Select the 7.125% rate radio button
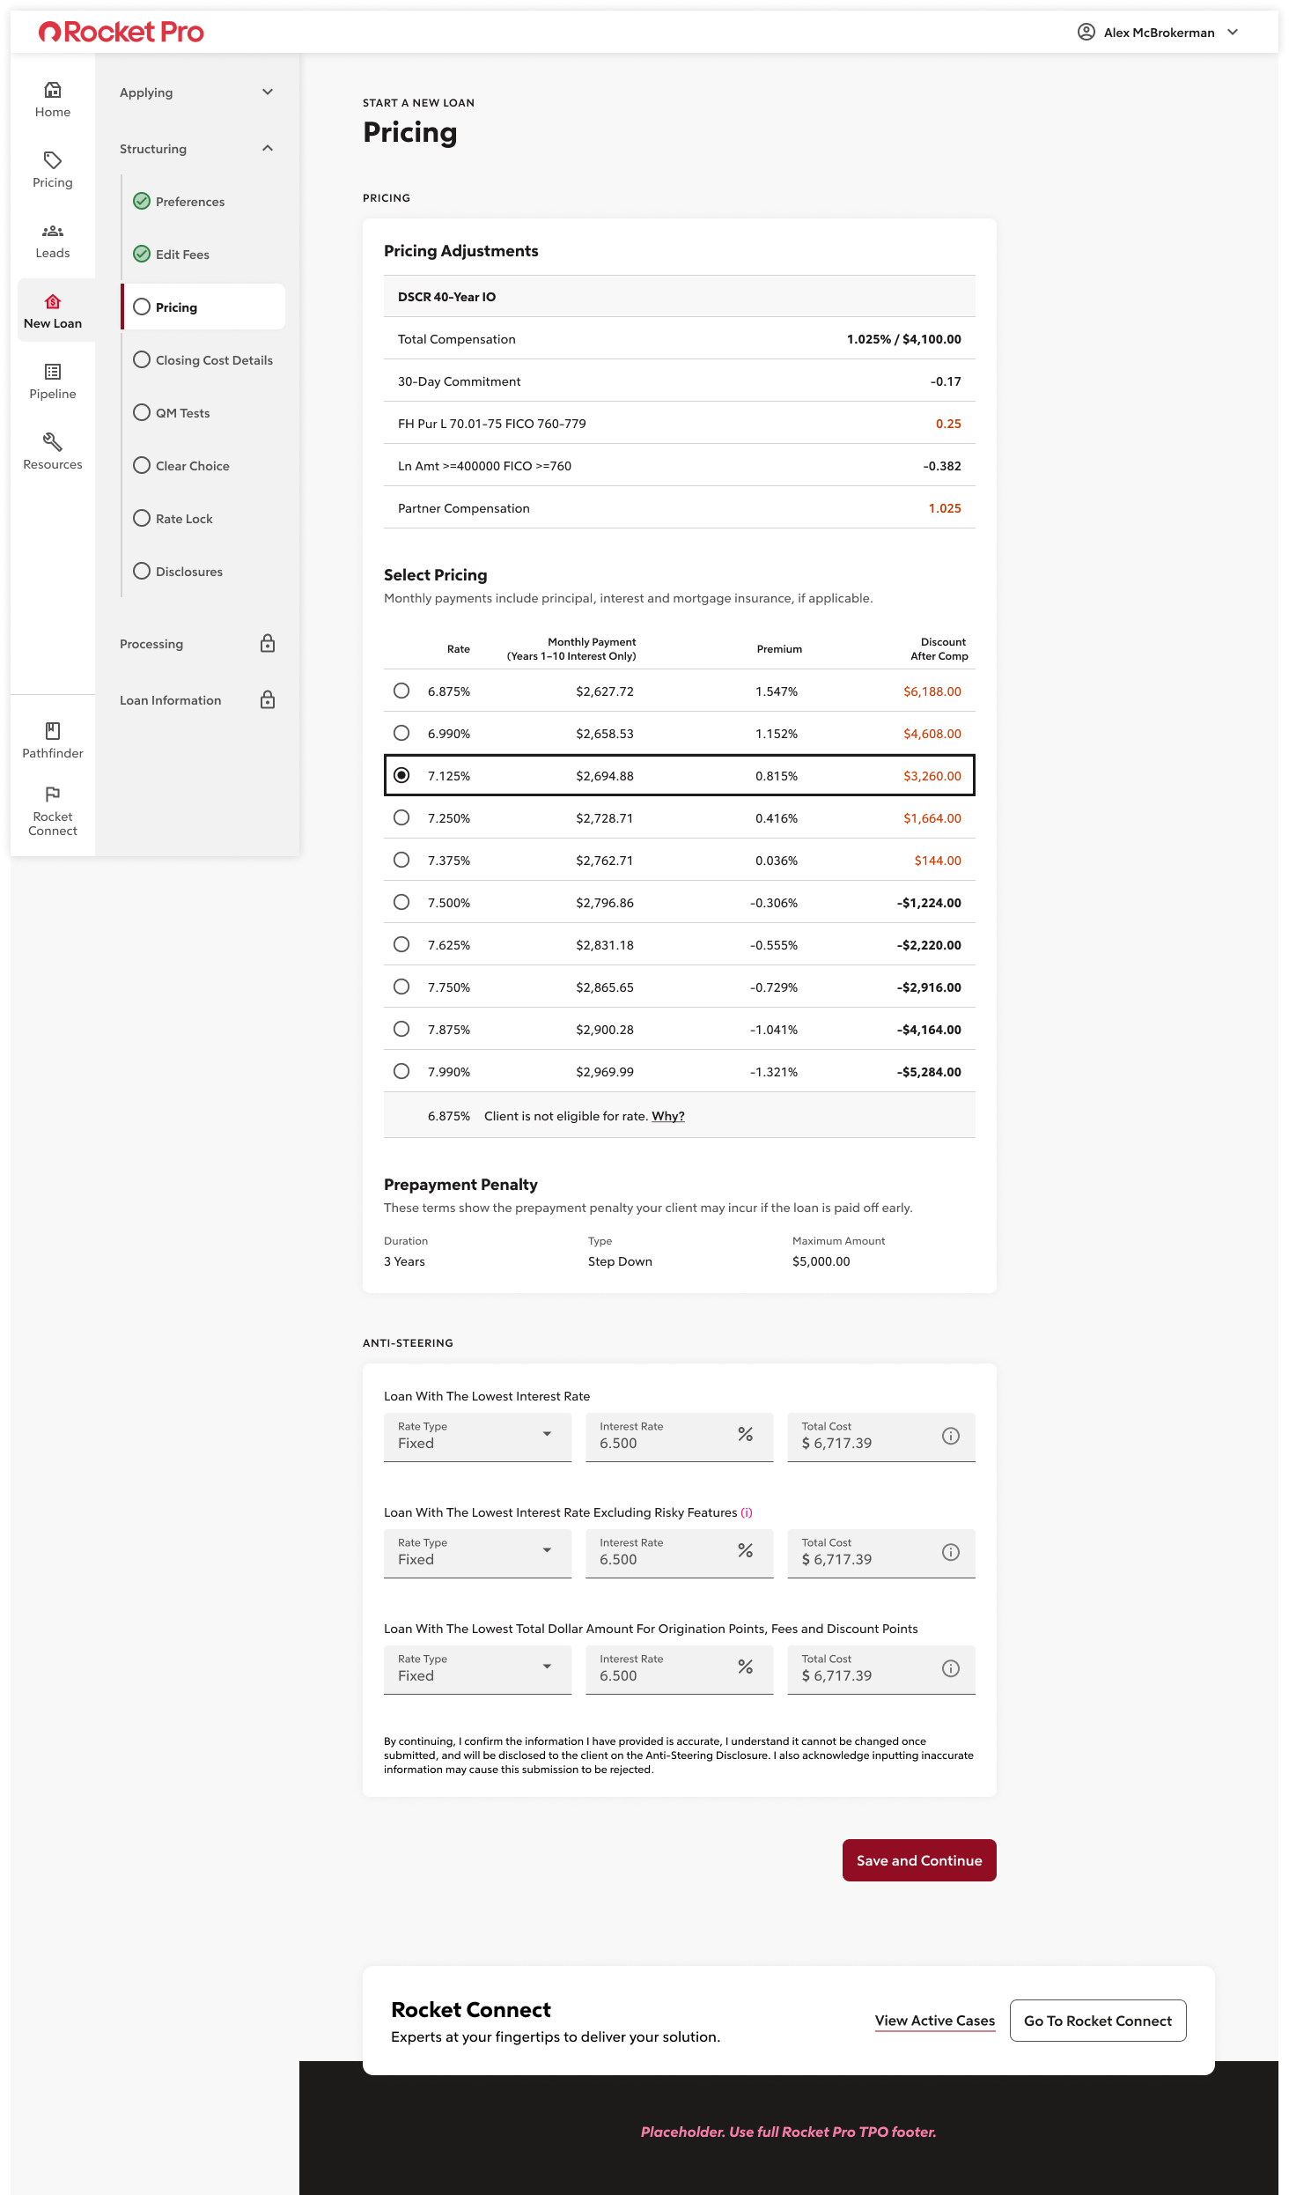 (x=401, y=776)
